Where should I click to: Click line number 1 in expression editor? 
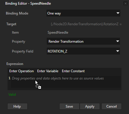[x=9, y=78]
